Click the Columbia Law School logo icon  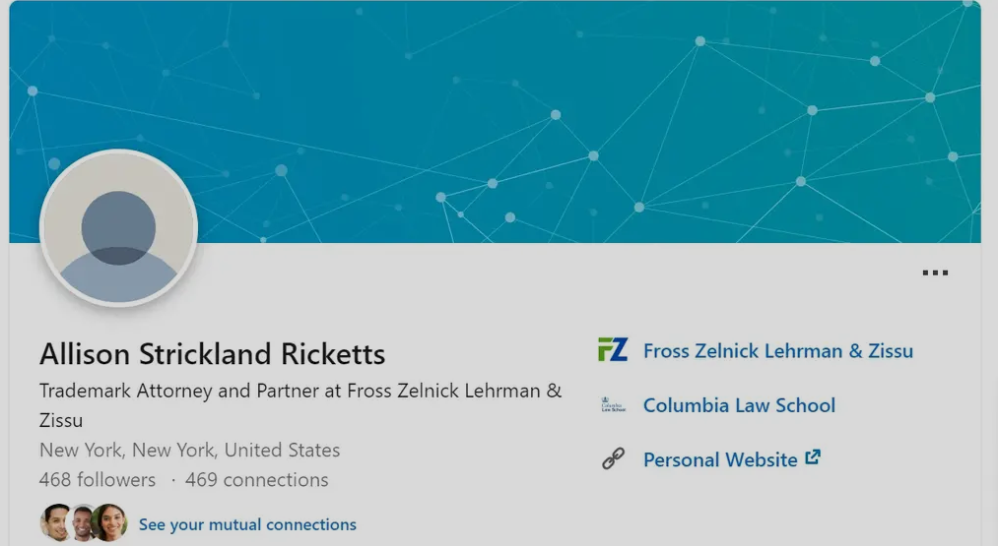click(613, 405)
